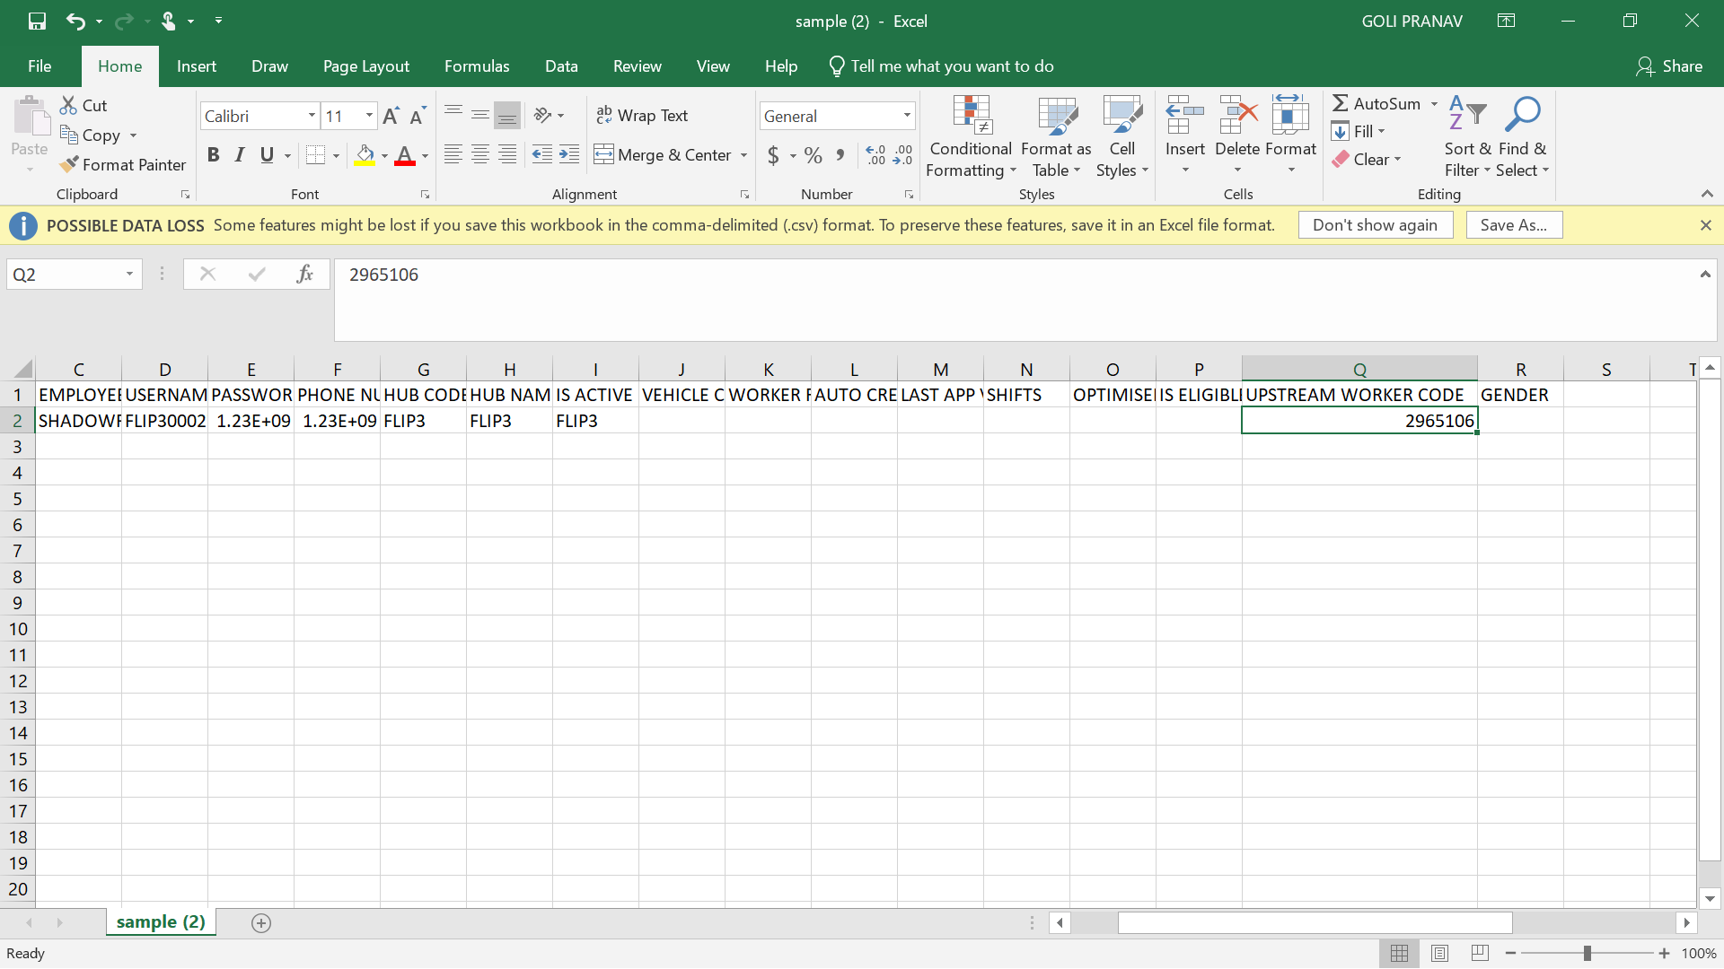The height and width of the screenshot is (969, 1724).
Task: Select Middle Align icon
Action: (x=480, y=115)
